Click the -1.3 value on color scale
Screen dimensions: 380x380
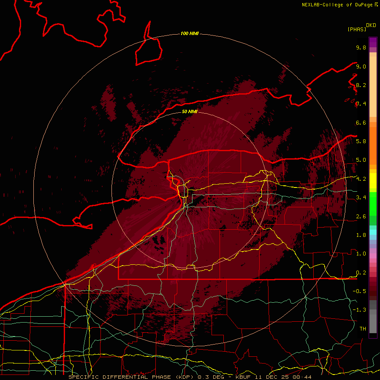359,310
